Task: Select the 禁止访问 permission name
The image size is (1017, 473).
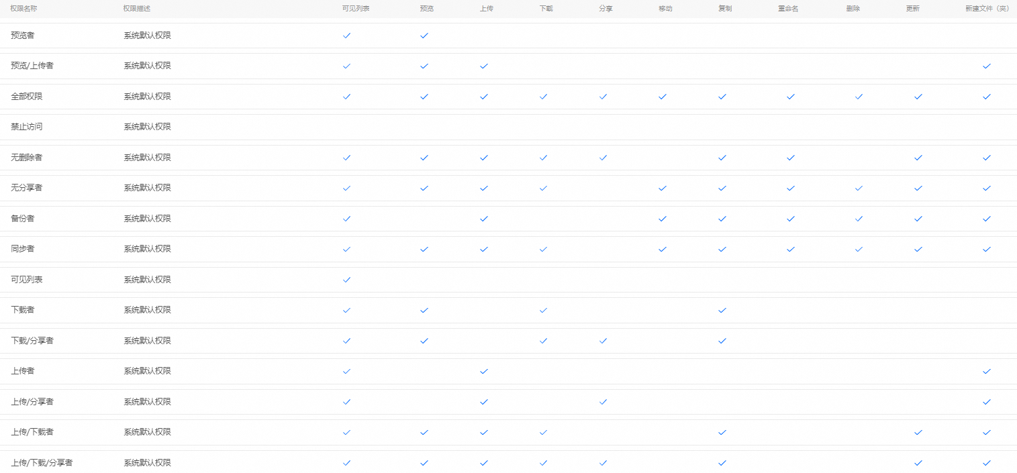Action: (27, 127)
